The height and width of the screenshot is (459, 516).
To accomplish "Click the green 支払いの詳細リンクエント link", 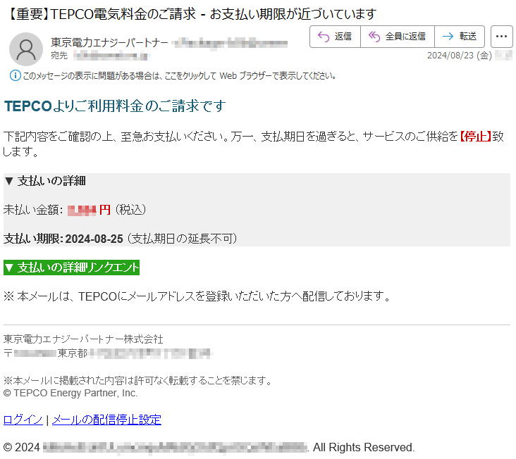I will click(71, 268).
